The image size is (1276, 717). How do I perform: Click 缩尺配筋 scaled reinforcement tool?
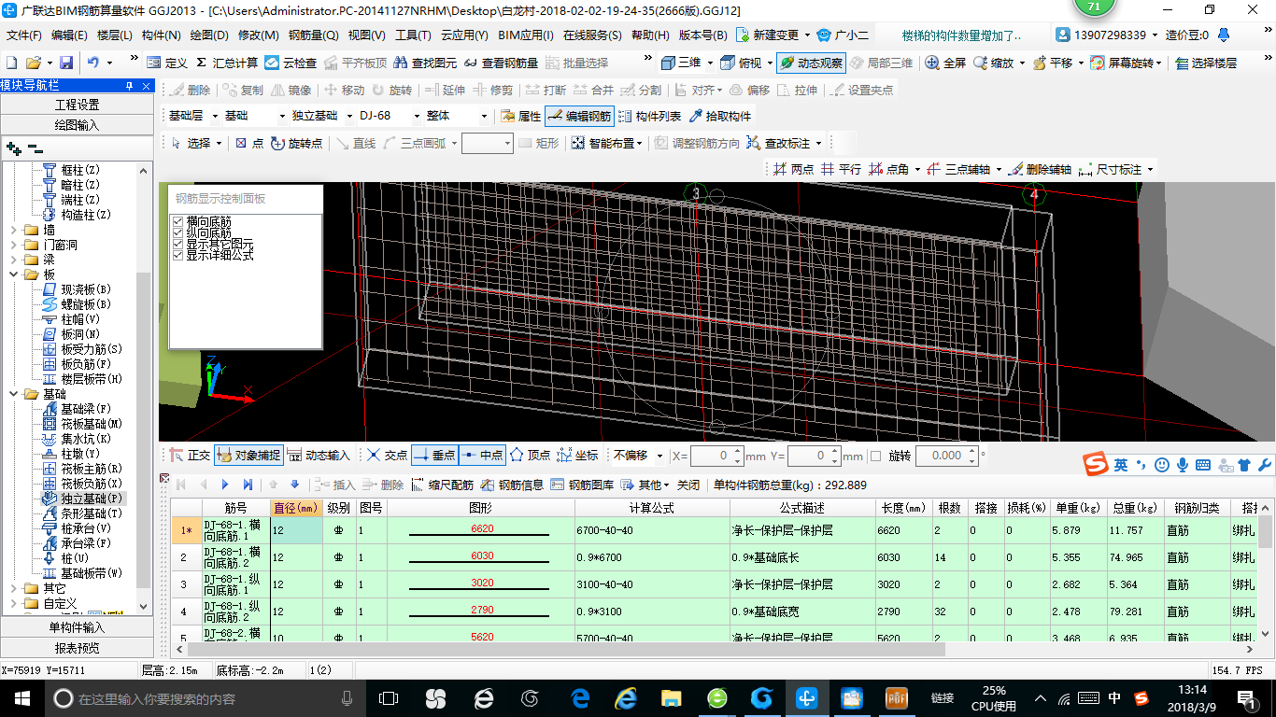click(442, 485)
